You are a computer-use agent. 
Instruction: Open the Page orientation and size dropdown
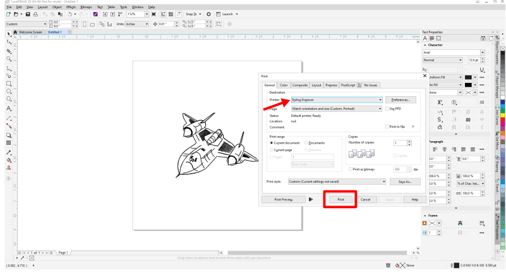tap(337, 109)
